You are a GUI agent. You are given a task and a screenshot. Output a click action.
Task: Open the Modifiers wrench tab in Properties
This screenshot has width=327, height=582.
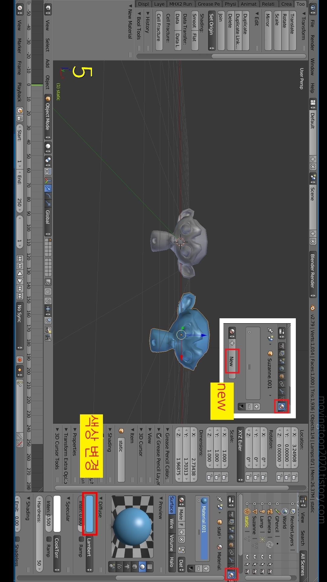tap(231, 560)
